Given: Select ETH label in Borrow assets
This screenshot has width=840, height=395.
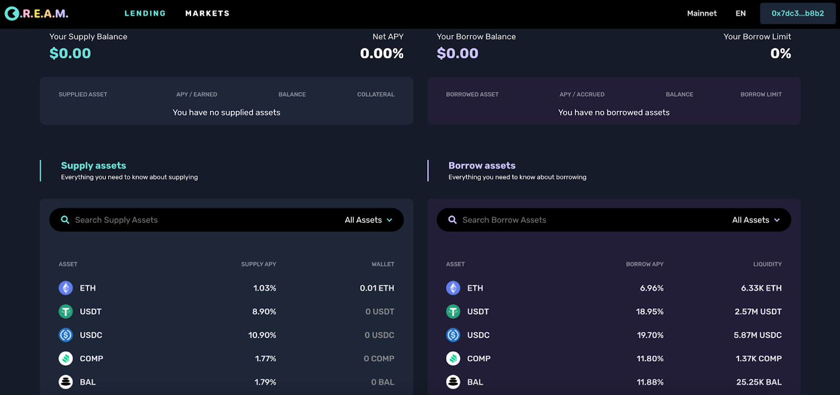Looking at the screenshot, I should 475,288.
